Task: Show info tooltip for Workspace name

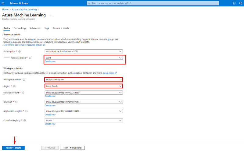Action: pos(24,80)
